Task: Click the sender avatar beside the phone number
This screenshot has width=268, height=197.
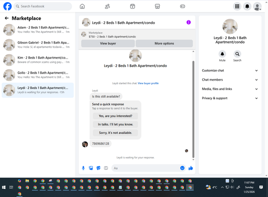Action: coord(85,144)
